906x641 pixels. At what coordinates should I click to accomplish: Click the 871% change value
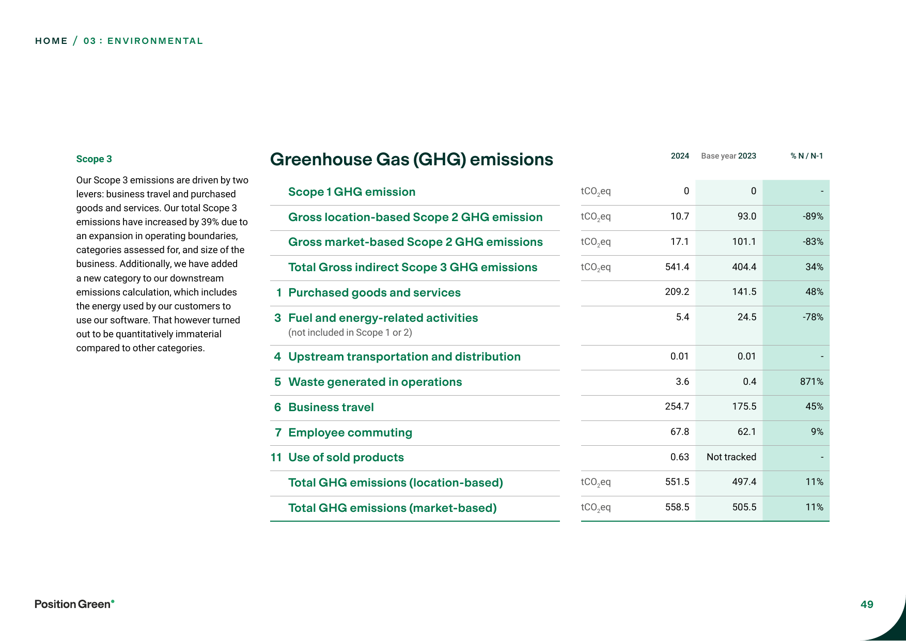pos(811,382)
